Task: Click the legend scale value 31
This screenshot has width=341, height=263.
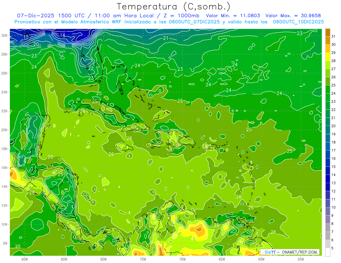Action: (333, 36)
